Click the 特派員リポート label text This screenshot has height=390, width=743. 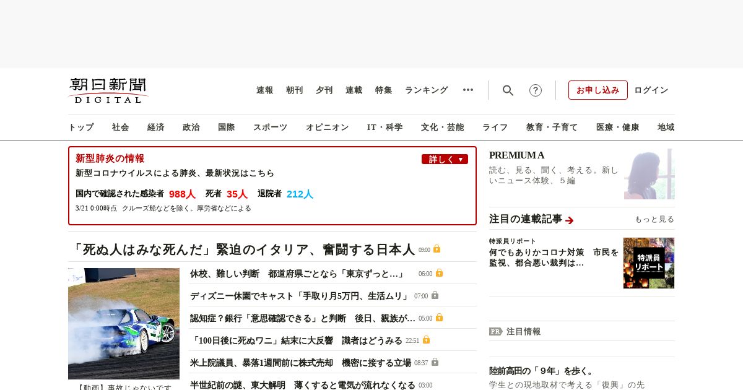tap(513, 241)
